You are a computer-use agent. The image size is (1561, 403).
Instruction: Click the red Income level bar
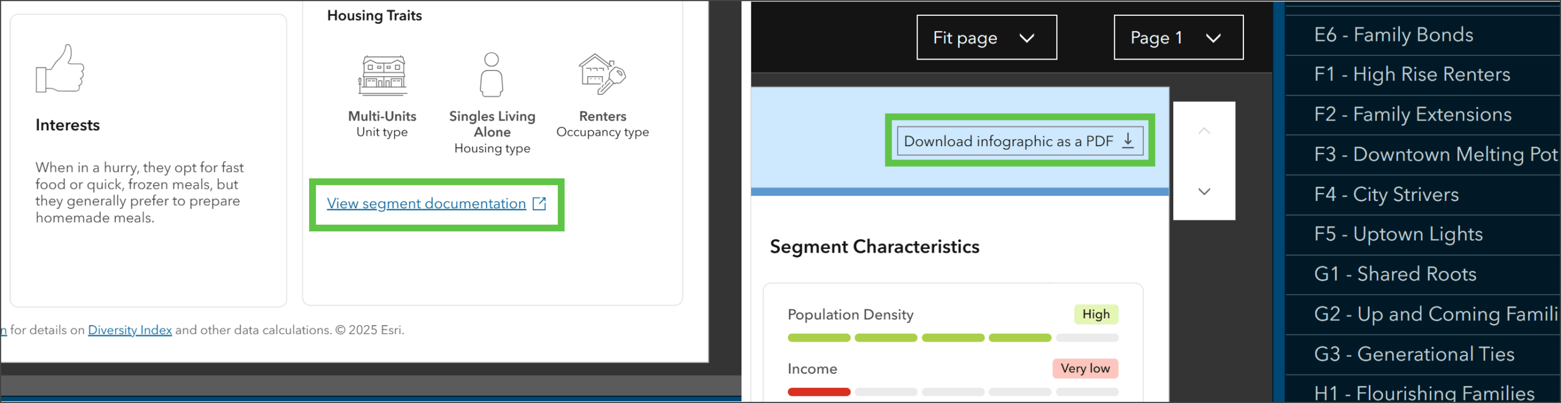(819, 392)
